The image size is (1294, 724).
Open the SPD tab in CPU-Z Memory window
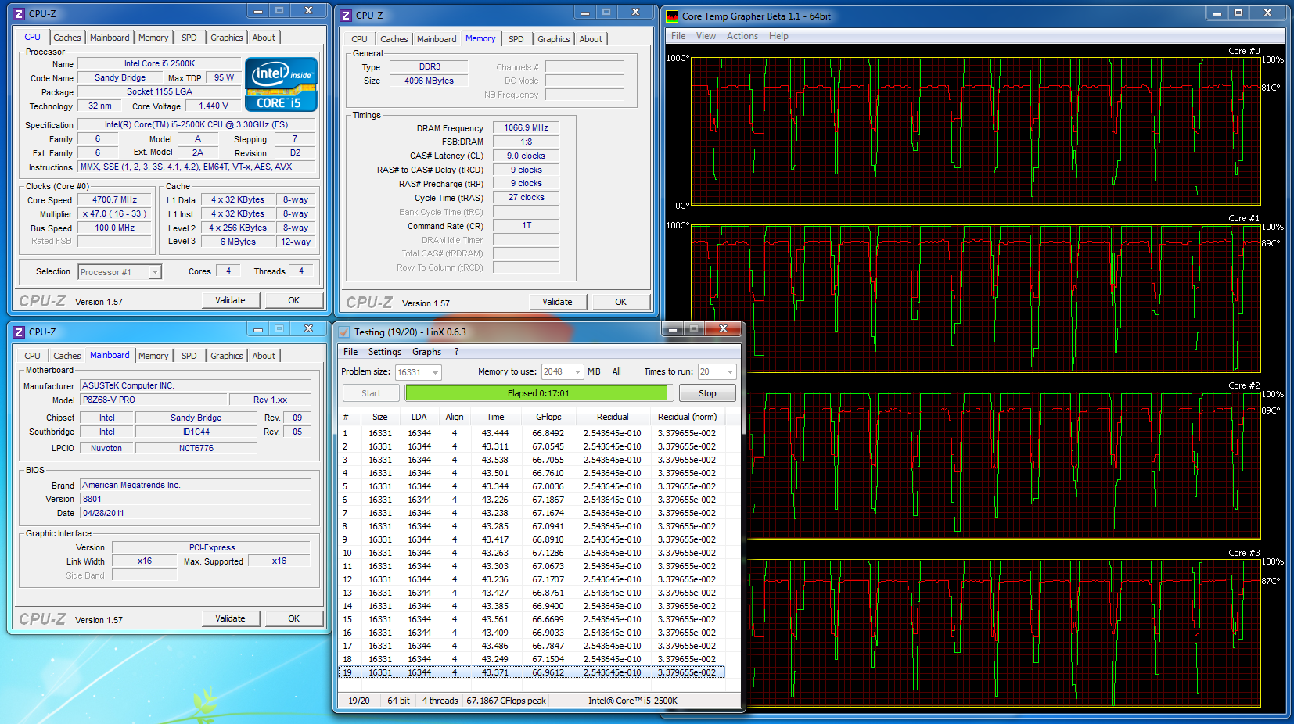(516, 39)
